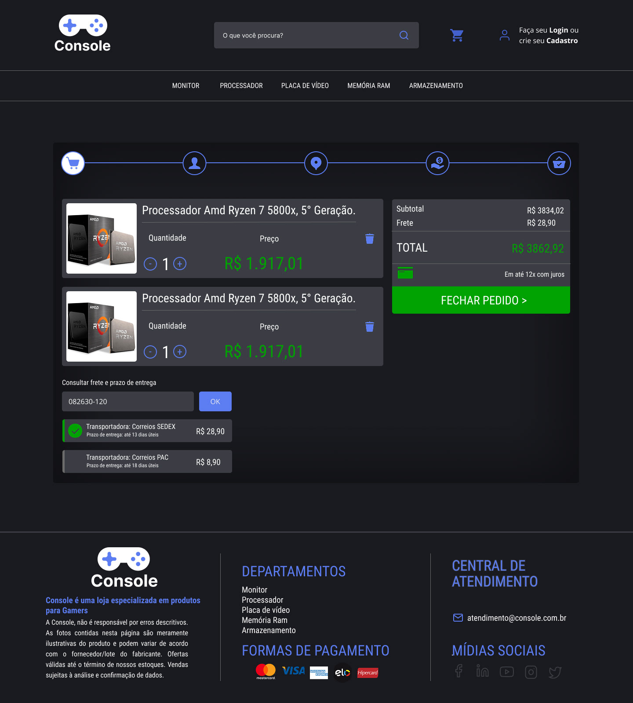Click the second Ryzen processor thumbnail
633x703 pixels.
[102, 326]
